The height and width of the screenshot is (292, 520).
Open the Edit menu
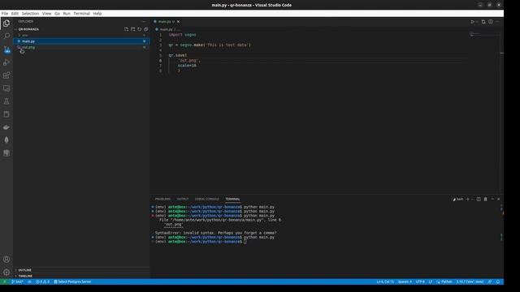[15, 14]
